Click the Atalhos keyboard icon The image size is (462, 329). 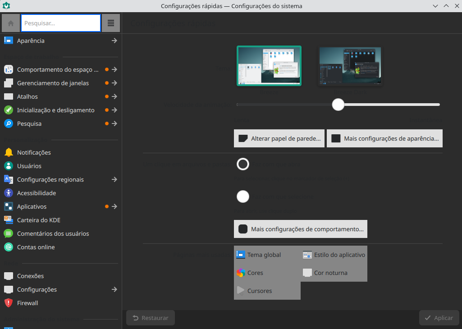click(x=9, y=96)
